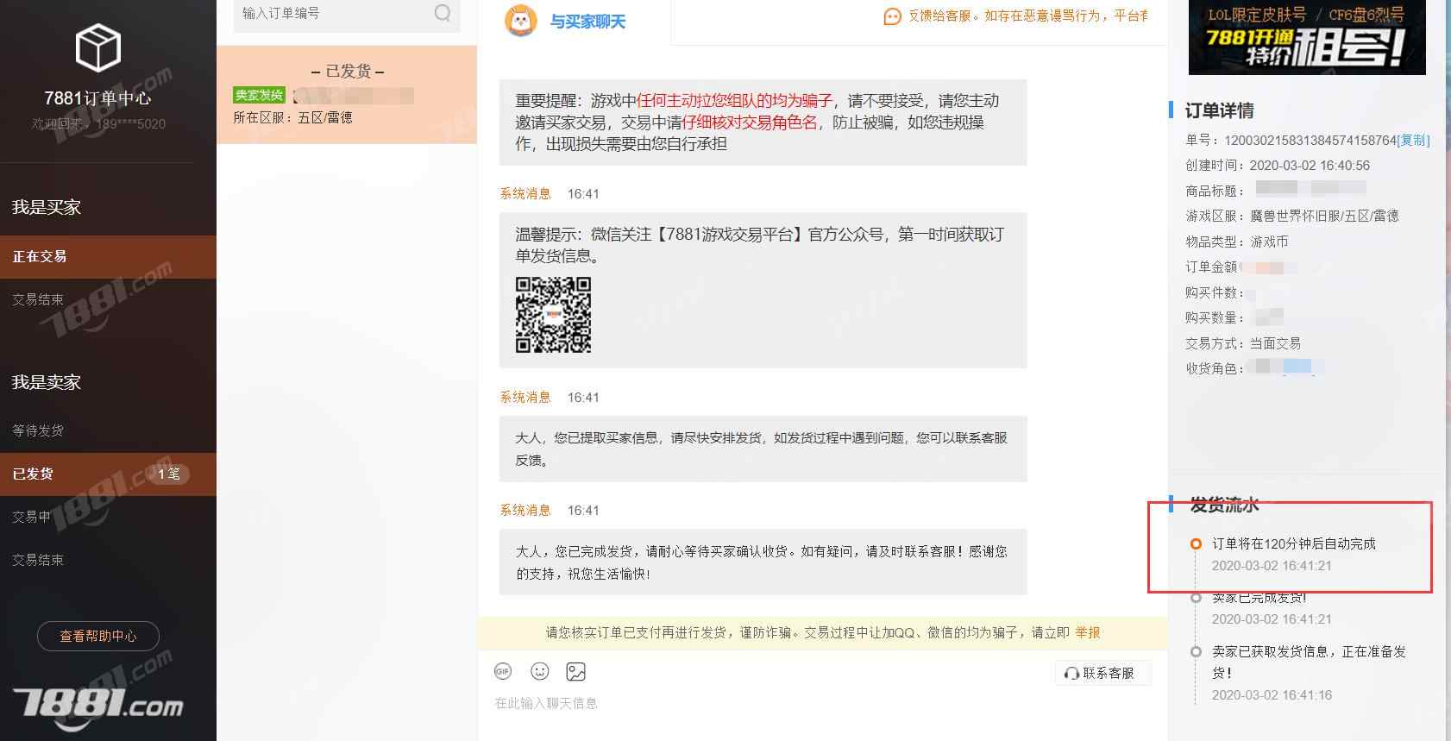This screenshot has width=1451, height=741.
Task: Click the order number search field
Action: (x=346, y=14)
